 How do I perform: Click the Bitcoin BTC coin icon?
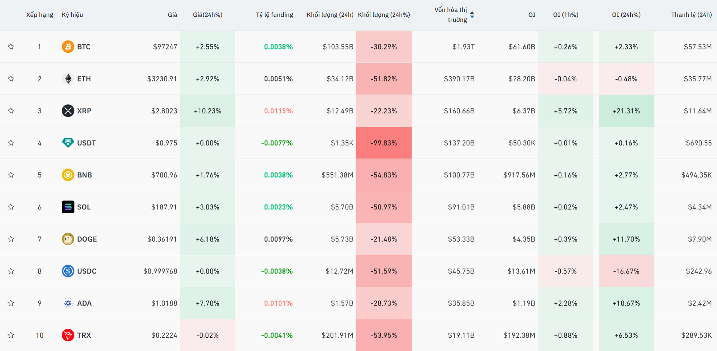[x=68, y=47]
